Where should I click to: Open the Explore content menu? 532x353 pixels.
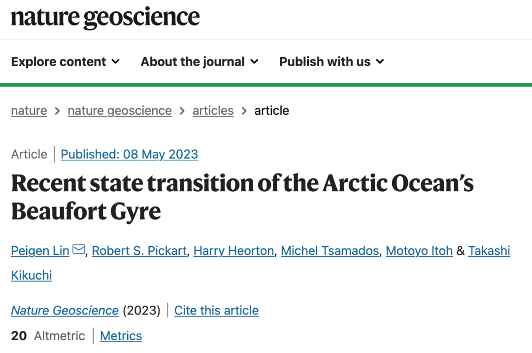tap(65, 62)
